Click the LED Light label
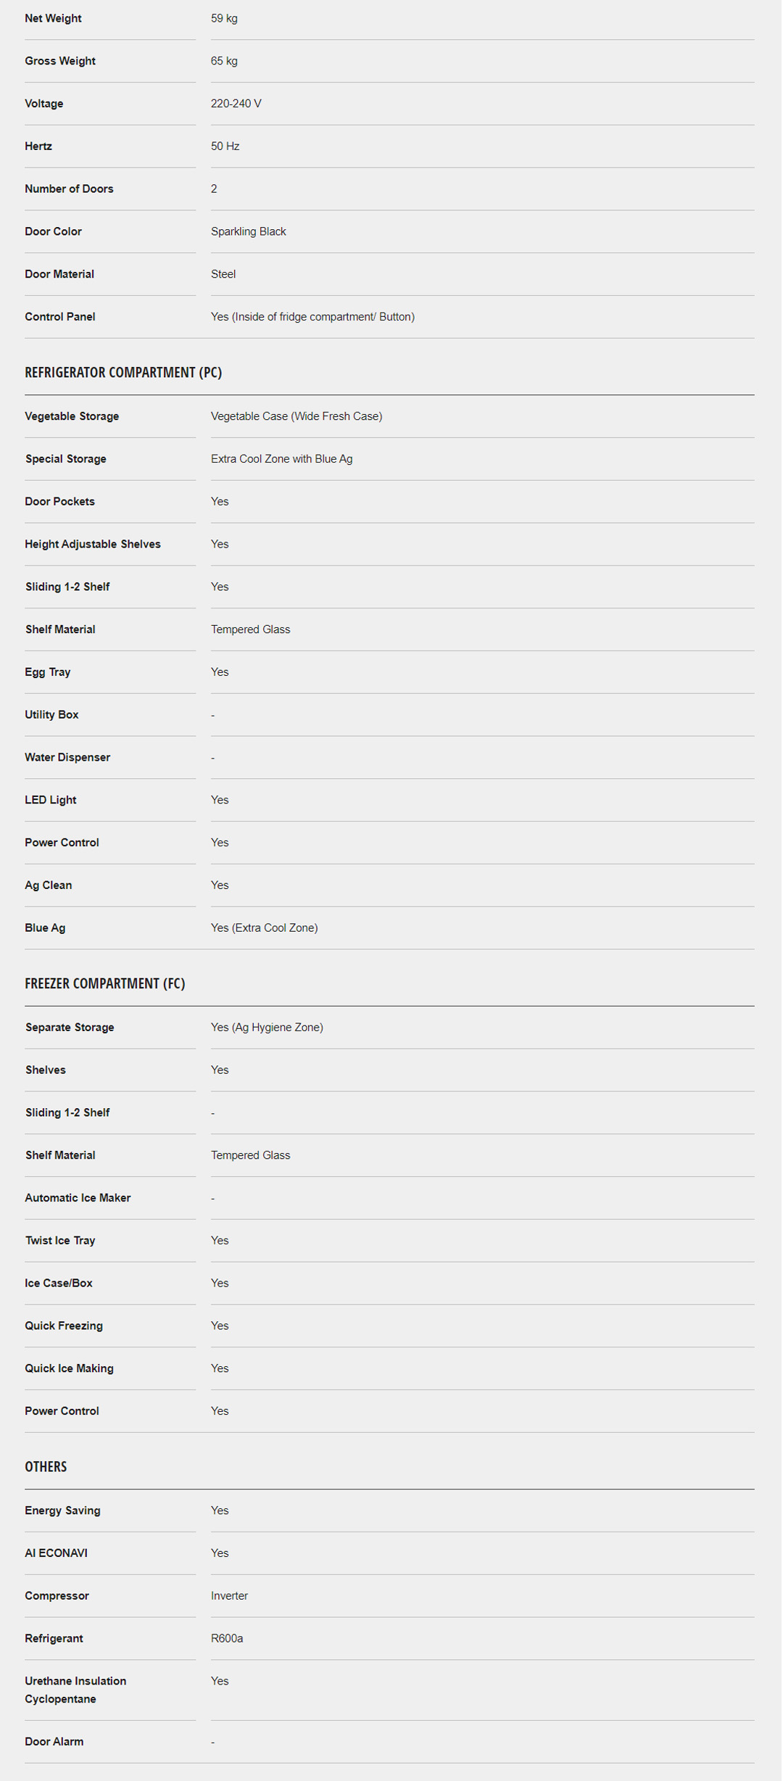The height and width of the screenshot is (1781, 783). 50,800
